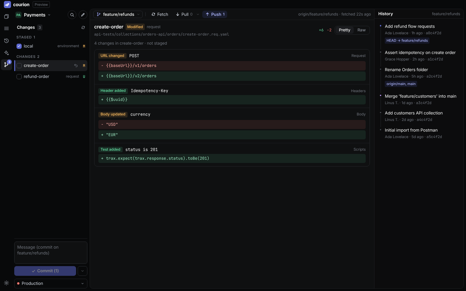
Task: Open the collections sidebar icon
Action: [6, 16]
